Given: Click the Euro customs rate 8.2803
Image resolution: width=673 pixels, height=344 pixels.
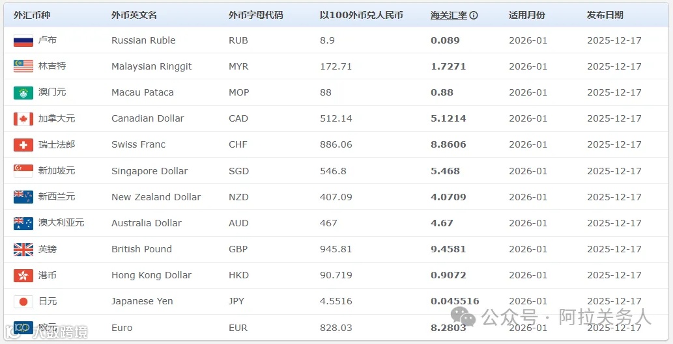Looking at the screenshot, I should [448, 328].
